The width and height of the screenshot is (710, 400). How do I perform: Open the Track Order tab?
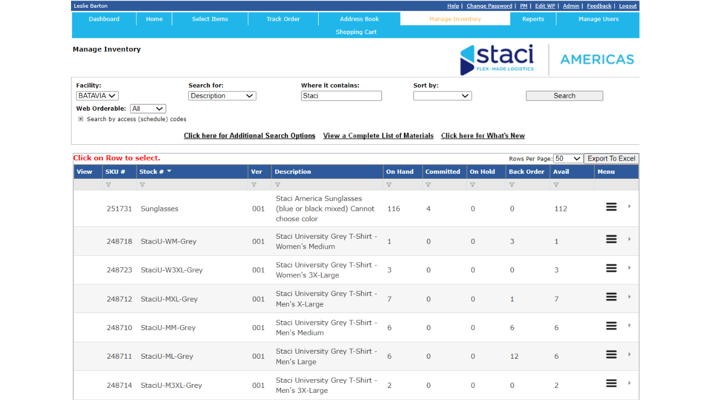[x=283, y=19]
